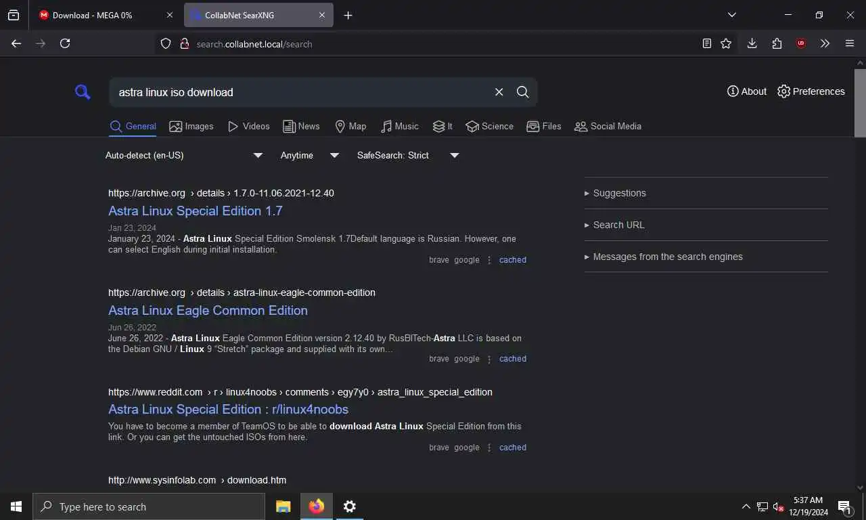Screen dimensions: 866x520
Task: Open more options dots for Special Edition 1.7
Action: click(489, 260)
